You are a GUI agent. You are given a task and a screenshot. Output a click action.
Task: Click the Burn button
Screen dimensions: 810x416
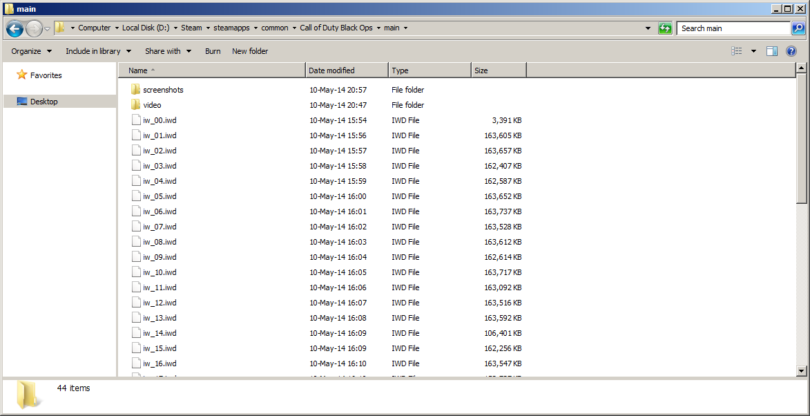(x=213, y=51)
